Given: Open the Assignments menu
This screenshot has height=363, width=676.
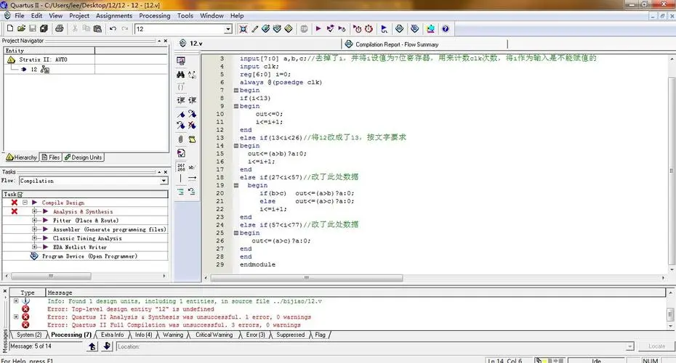Looking at the screenshot, I should tap(114, 15).
